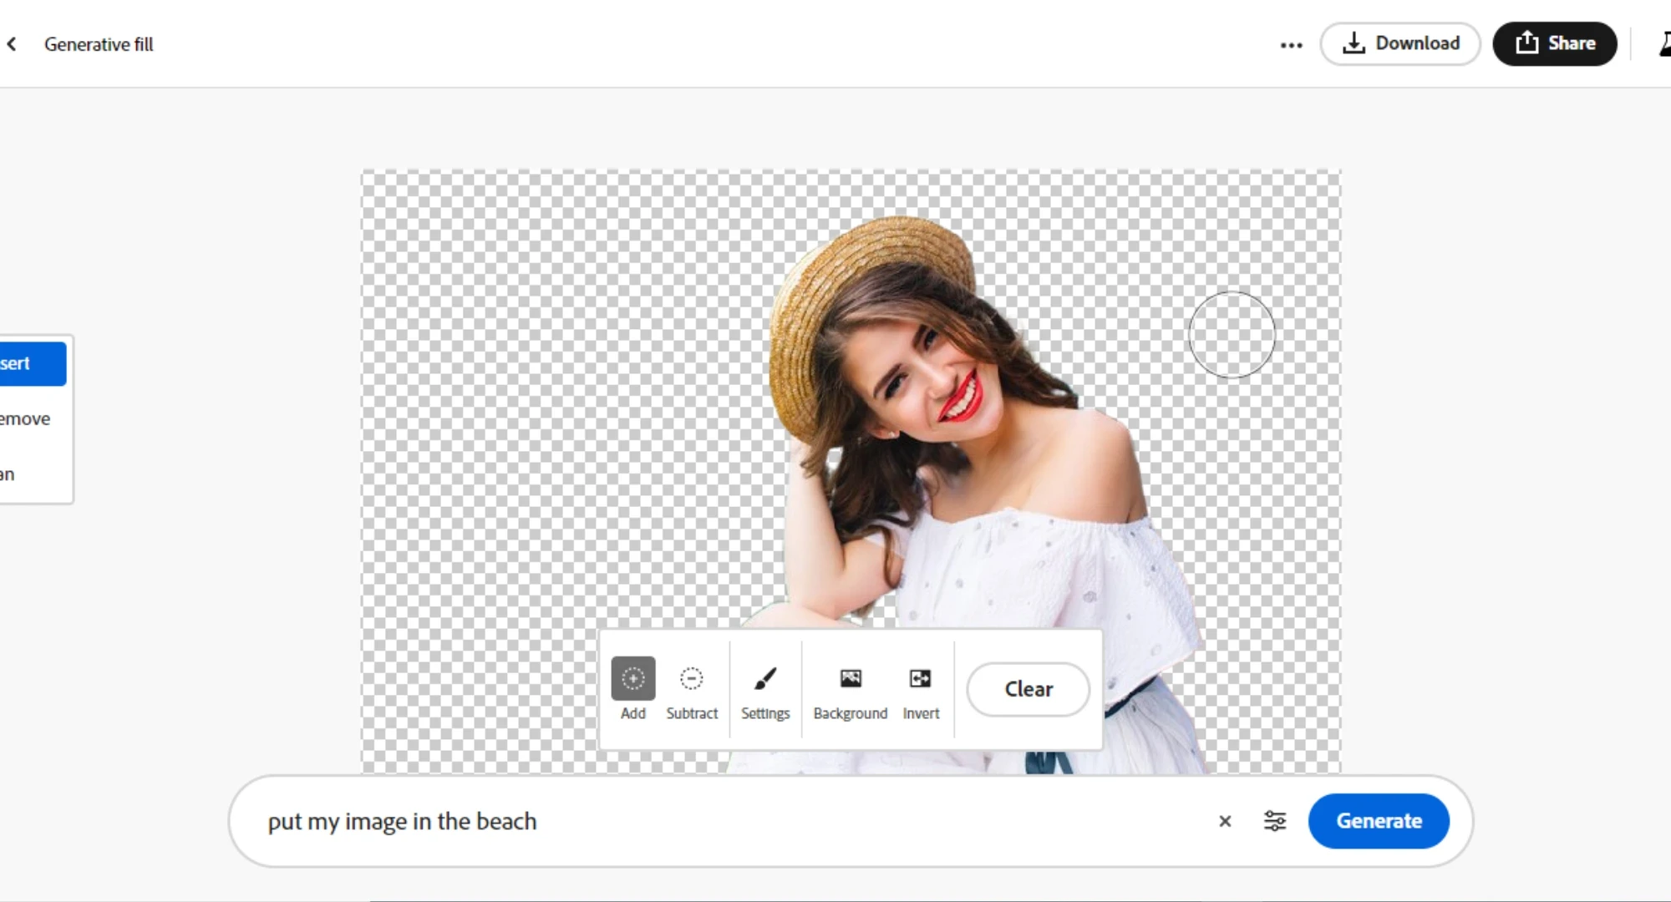Go back with the left chevron
The height and width of the screenshot is (902, 1671).
pyautogui.click(x=12, y=44)
